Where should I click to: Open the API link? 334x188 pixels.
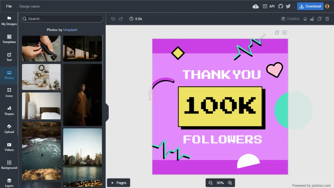click(269, 6)
